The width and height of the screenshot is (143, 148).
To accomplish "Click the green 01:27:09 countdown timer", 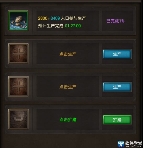I will (73, 26).
